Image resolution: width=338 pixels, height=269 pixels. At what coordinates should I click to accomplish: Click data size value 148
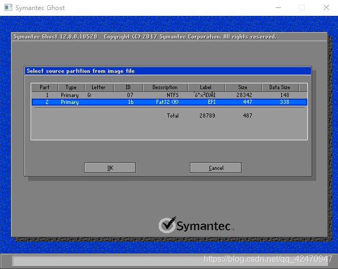pyautogui.click(x=285, y=95)
